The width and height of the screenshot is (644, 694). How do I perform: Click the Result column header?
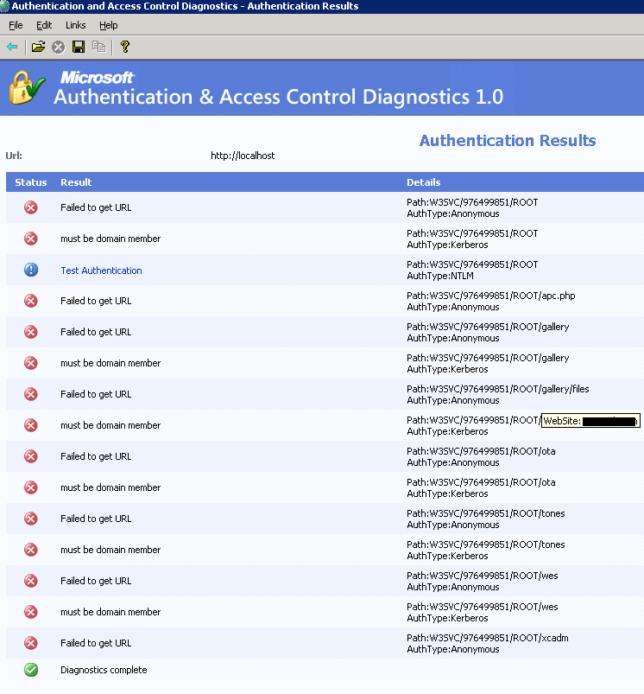pos(76,182)
